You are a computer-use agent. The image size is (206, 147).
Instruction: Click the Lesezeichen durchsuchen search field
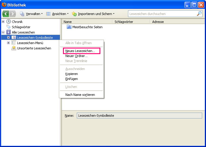162,14
